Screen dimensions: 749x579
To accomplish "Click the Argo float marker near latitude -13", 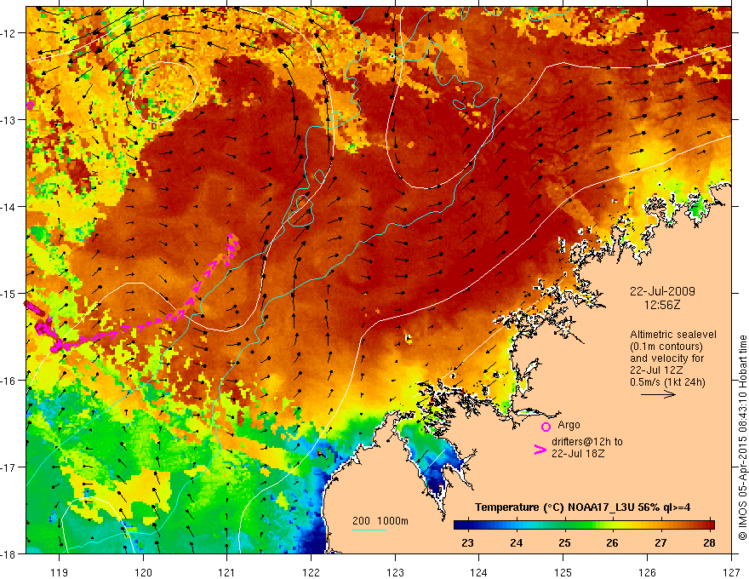I will (30, 105).
